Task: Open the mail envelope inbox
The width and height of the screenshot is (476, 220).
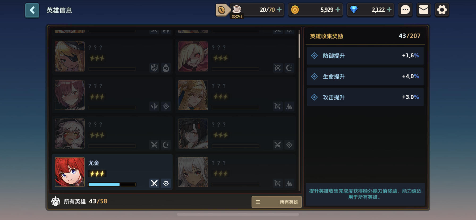Action: point(423,10)
